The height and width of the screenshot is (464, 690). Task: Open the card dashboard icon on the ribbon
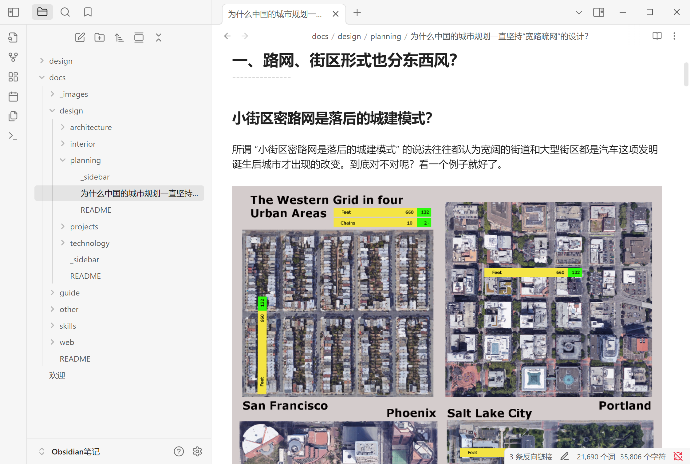click(x=13, y=77)
